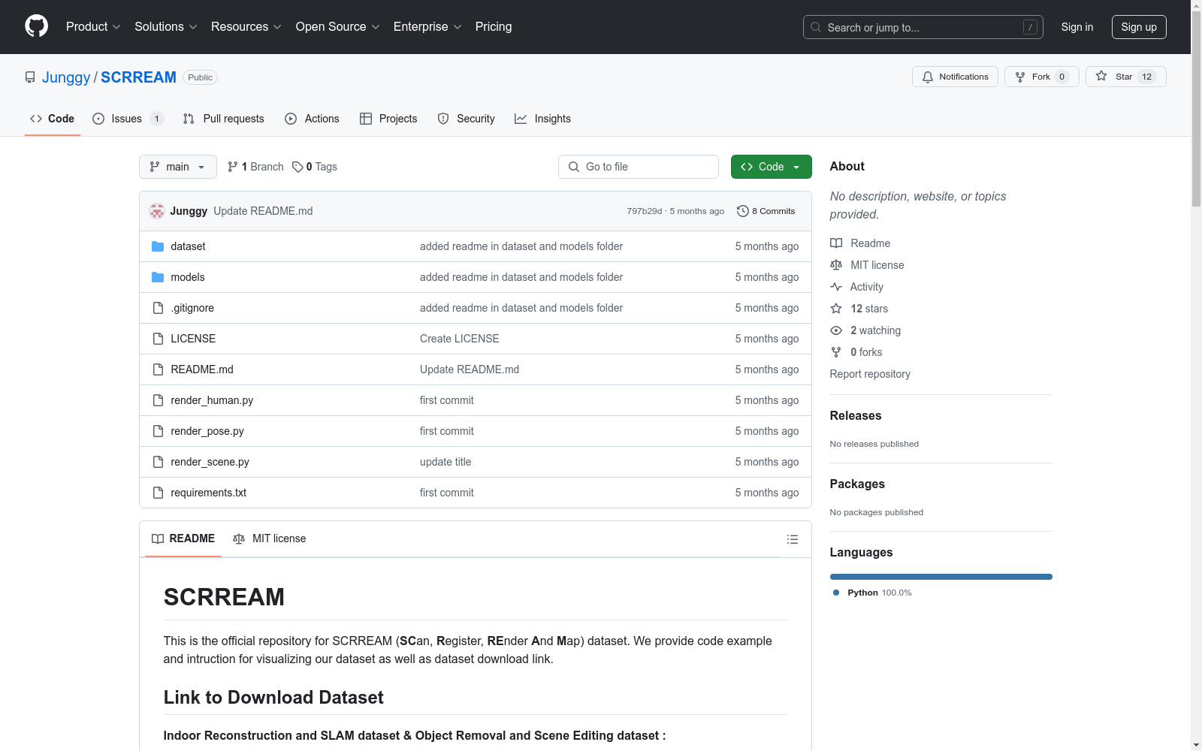The height and width of the screenshot is (751, 1202).
Task: Click the star icon to star repository
Action: pyautogui.click(x=1101, y=76)
